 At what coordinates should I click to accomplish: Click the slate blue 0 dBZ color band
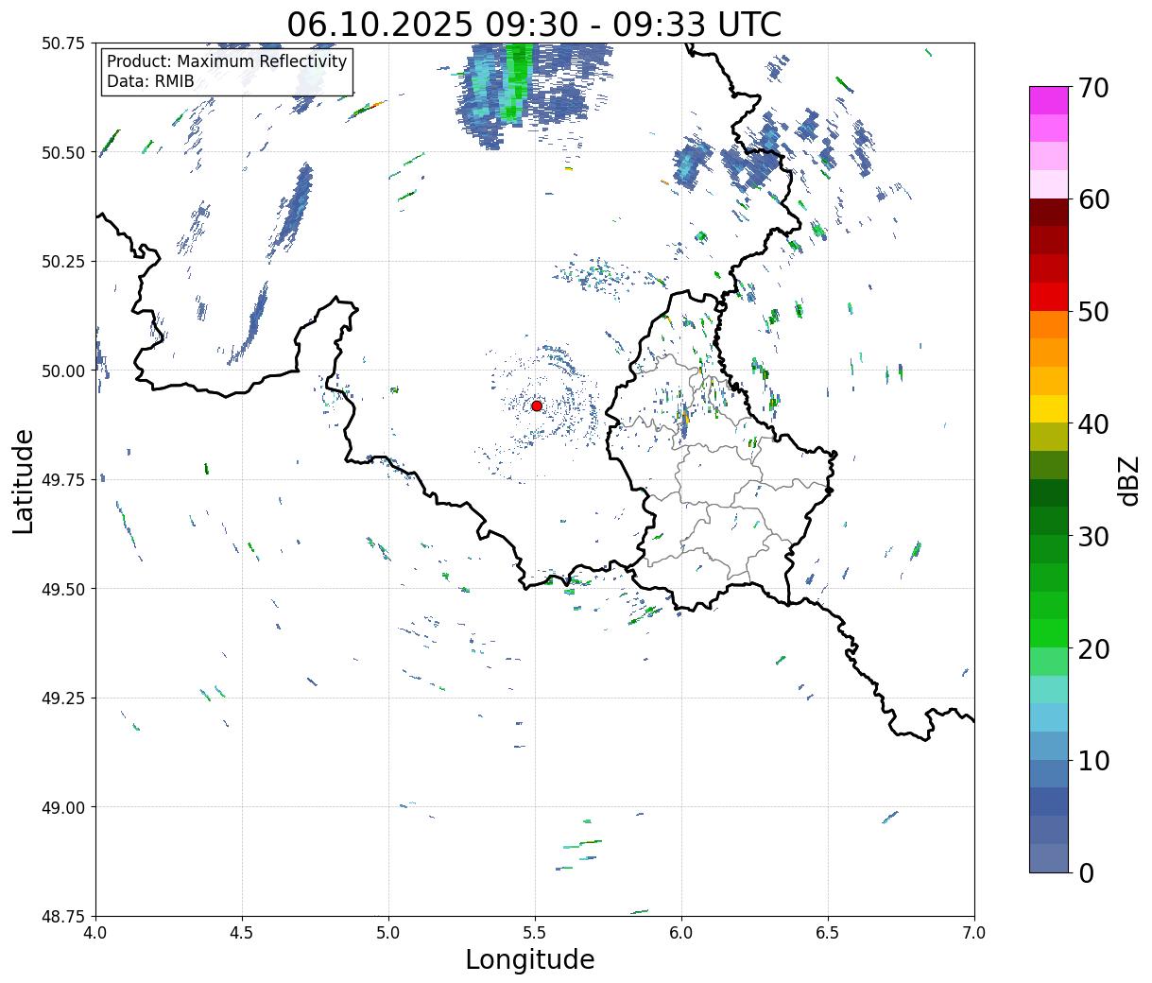(x=1048, y=857)
